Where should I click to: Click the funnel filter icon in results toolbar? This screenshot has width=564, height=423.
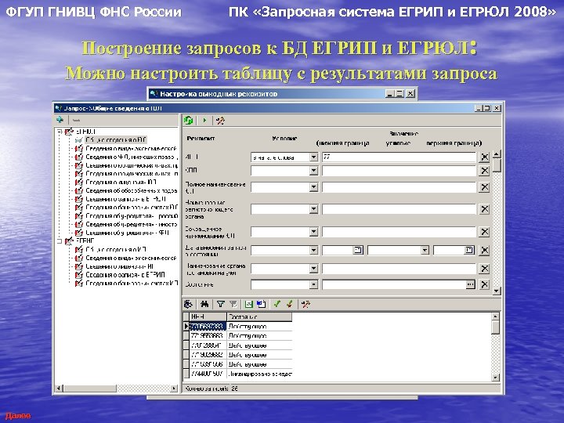220,304
